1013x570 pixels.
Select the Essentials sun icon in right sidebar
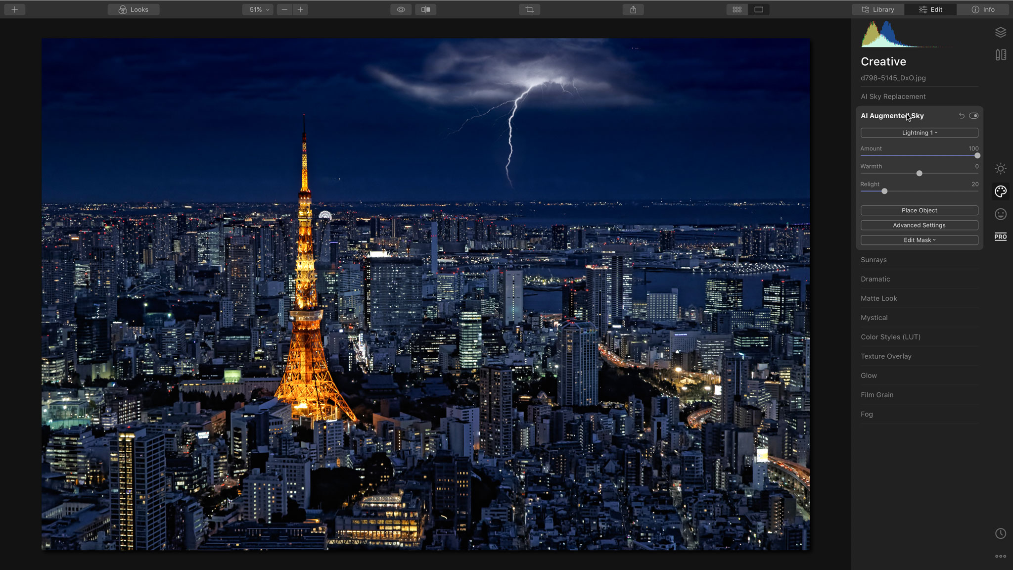click(x=1001, y=169)
